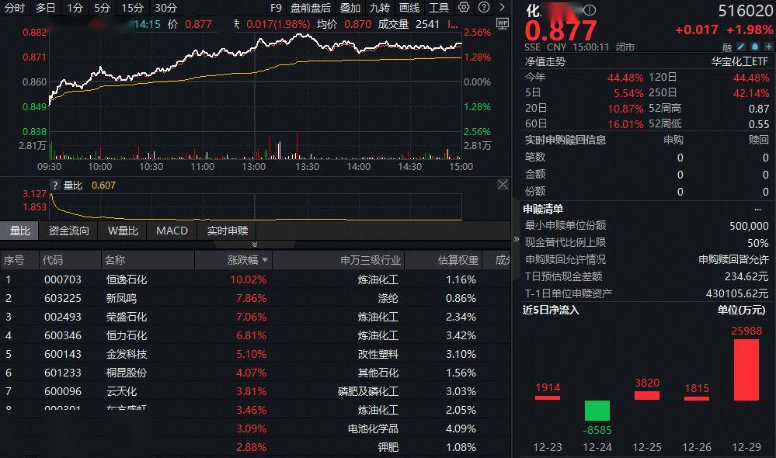Click the pencil edit note icon
The width and height of the screenshot is (776, 458).
point(740,47)
